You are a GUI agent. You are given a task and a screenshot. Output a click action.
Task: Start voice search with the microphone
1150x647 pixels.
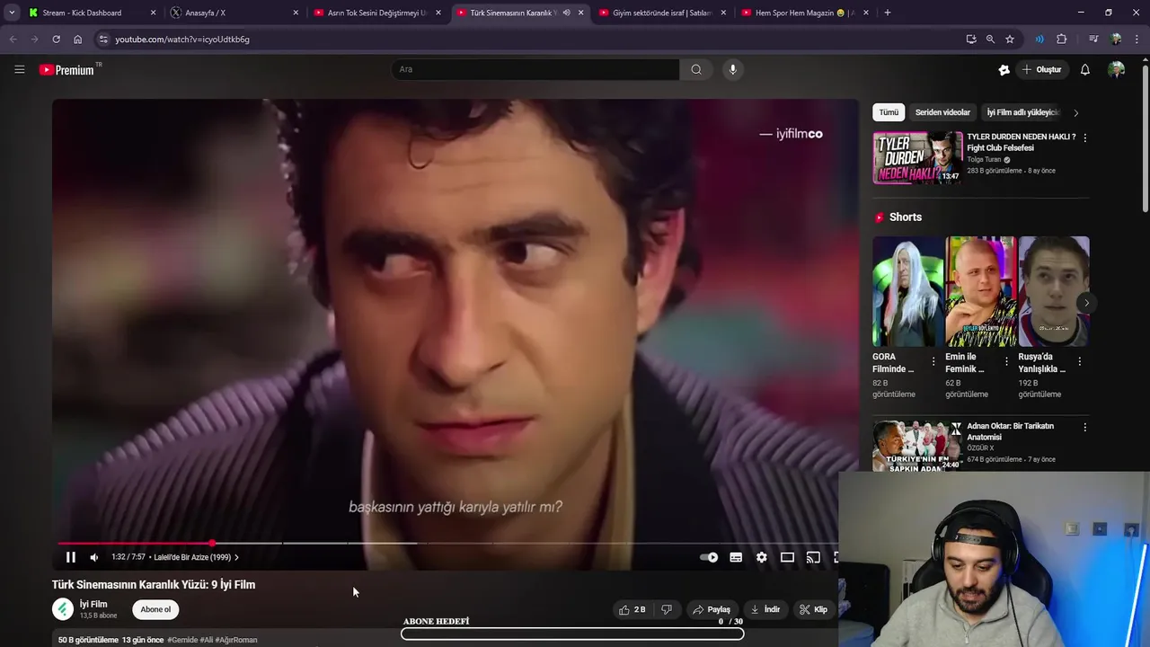tap(732, 69)
